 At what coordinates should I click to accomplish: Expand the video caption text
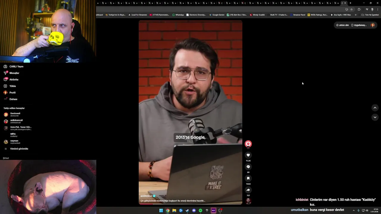[x=173, y=201]
